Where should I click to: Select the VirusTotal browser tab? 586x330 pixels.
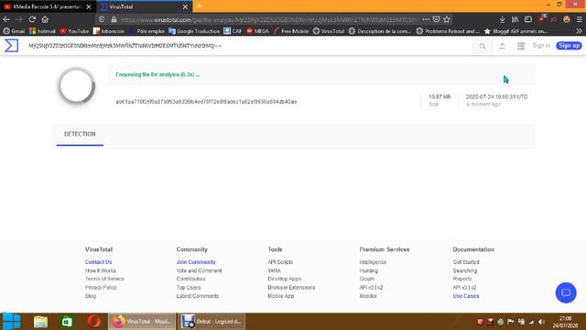[x=145, y=6]
